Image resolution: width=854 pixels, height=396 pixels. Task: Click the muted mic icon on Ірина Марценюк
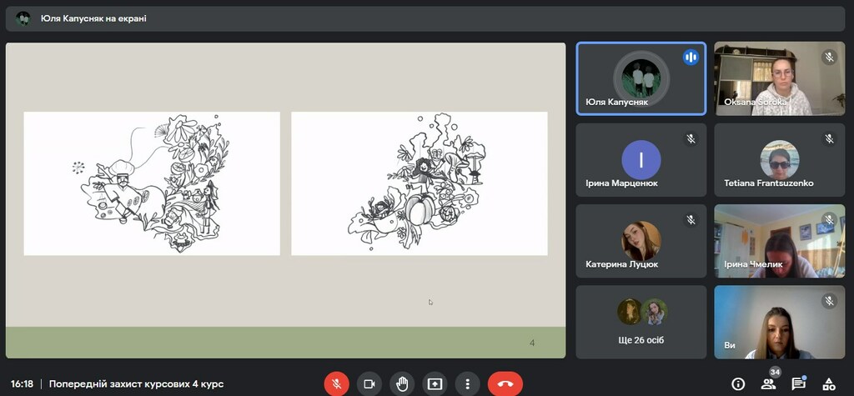(x=691, y=138)
